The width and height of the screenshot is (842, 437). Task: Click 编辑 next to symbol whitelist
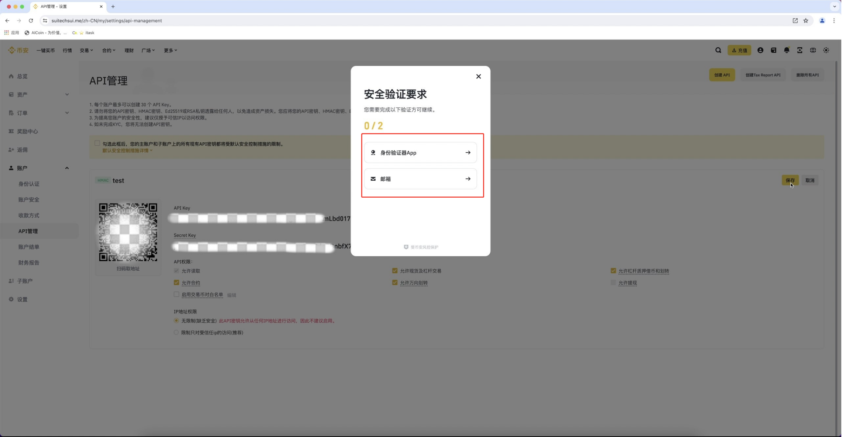tap(232, 295)
